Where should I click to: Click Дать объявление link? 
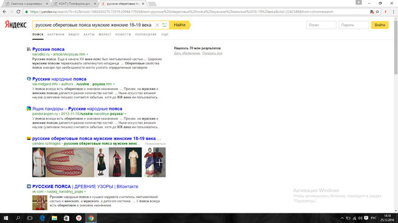click(187, 53)
